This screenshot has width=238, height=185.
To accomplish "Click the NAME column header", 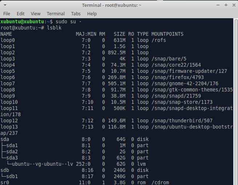I will (x=6, y=34).
